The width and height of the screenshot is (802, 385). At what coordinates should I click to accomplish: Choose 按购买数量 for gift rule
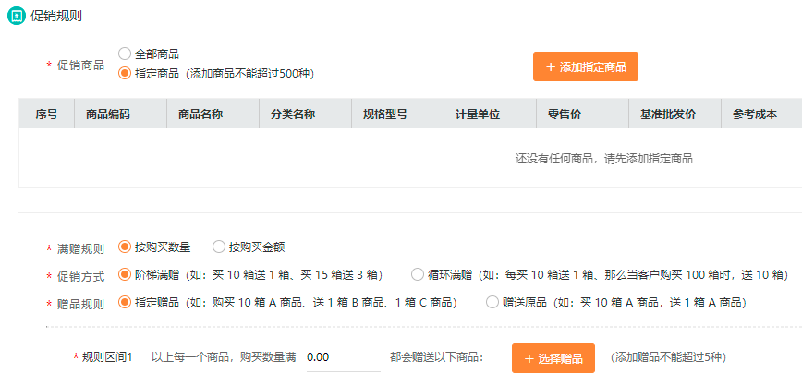(x=125, y=247)
